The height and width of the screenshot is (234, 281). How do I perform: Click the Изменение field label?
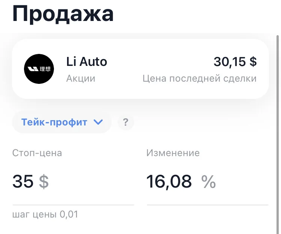tap(173, 153)
